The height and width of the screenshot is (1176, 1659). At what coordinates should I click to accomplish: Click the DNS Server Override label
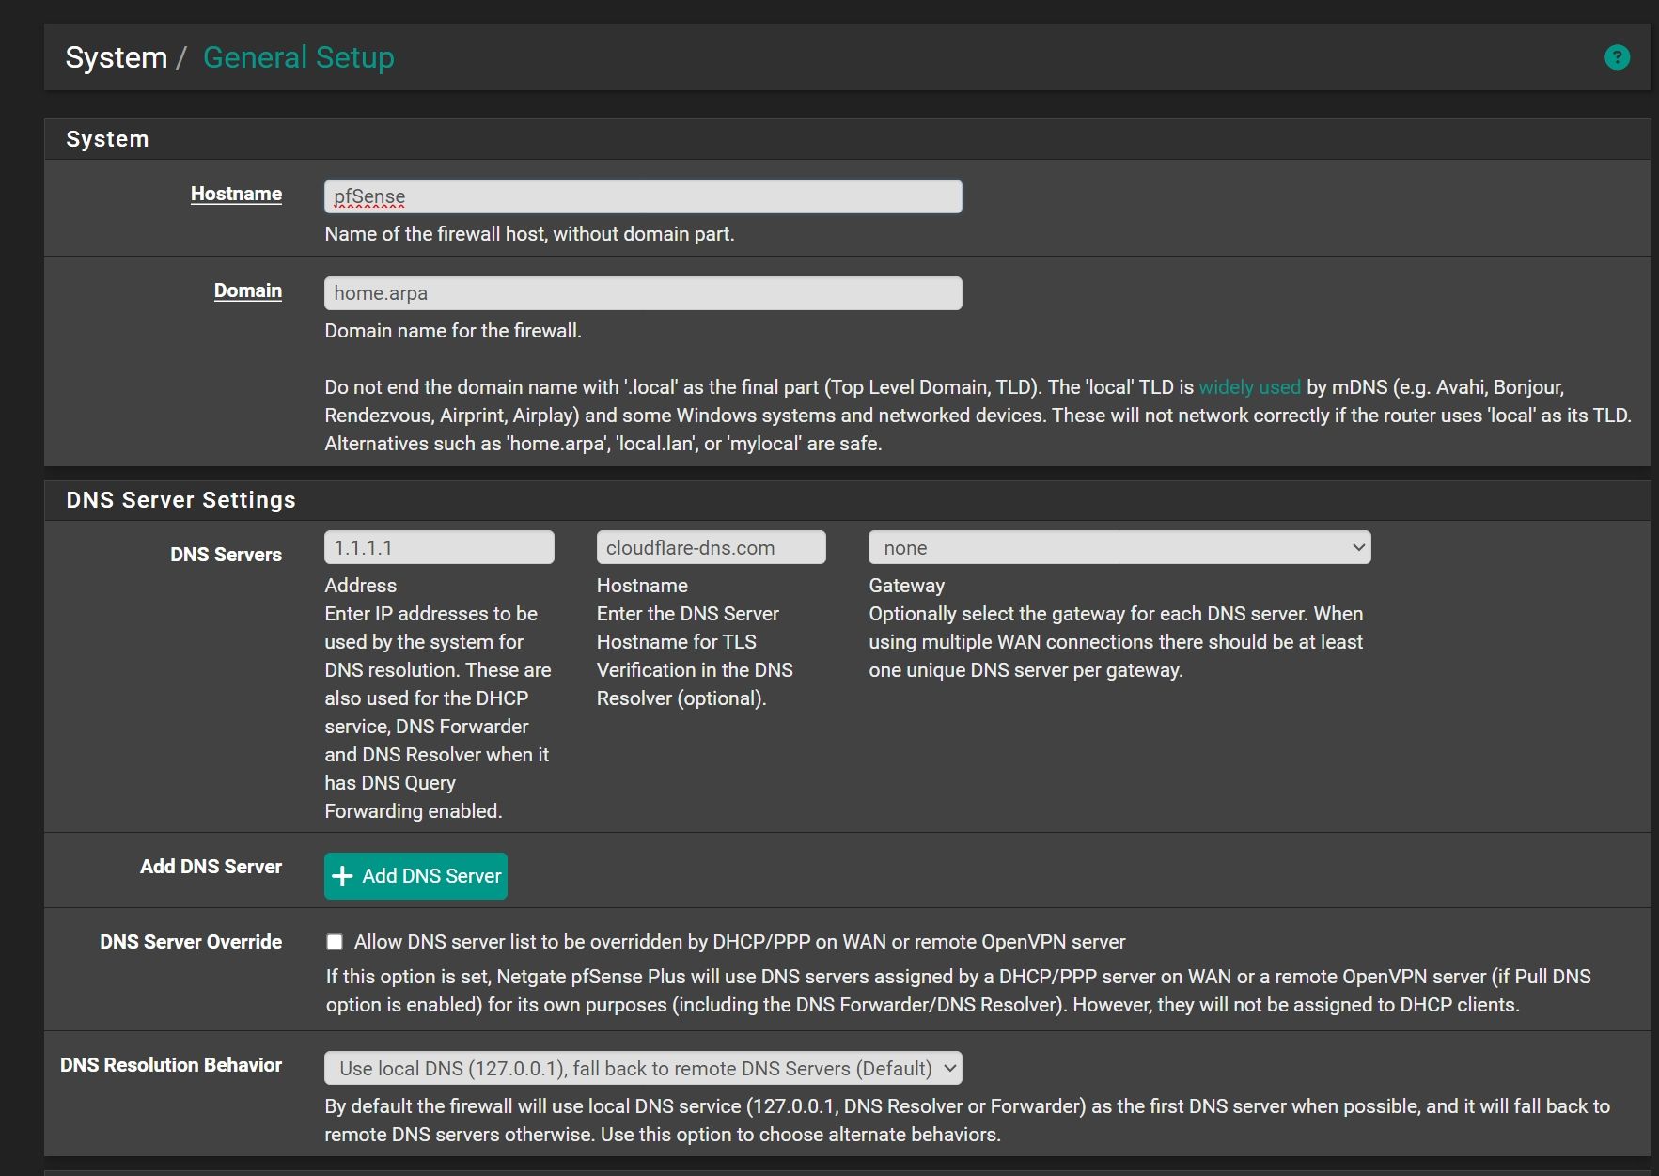coord(191,942)
